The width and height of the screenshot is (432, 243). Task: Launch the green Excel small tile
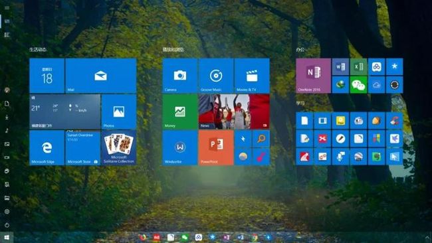point(358,66)
